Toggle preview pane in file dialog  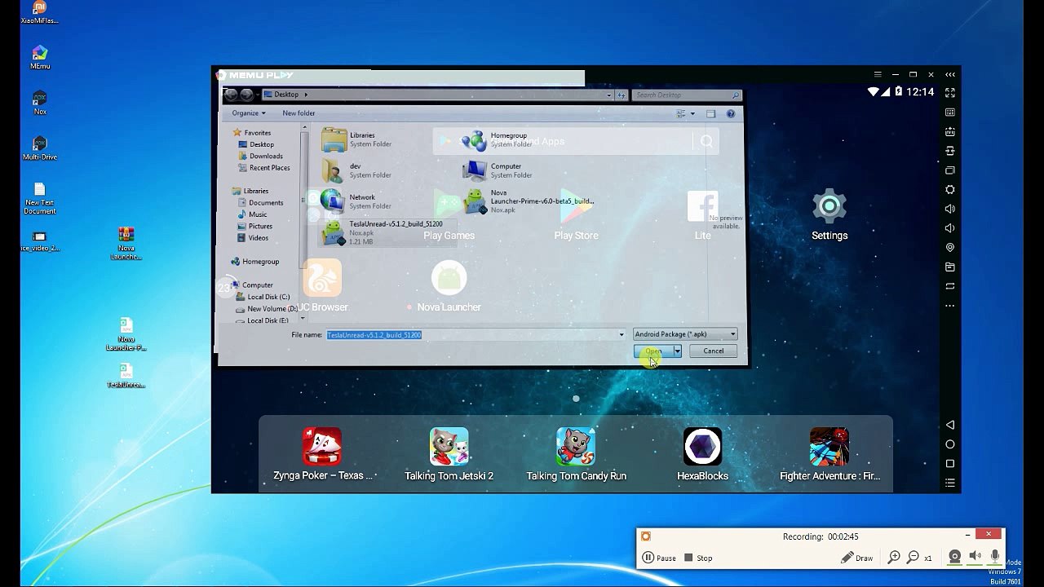click(711, 114)
